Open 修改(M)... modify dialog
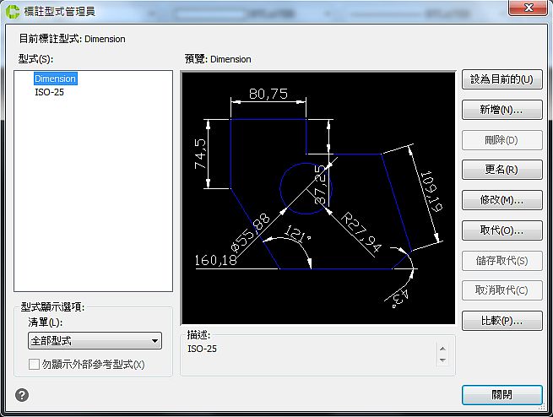The height and width of the screenshot is (417, 553). (x=501, y=200)
